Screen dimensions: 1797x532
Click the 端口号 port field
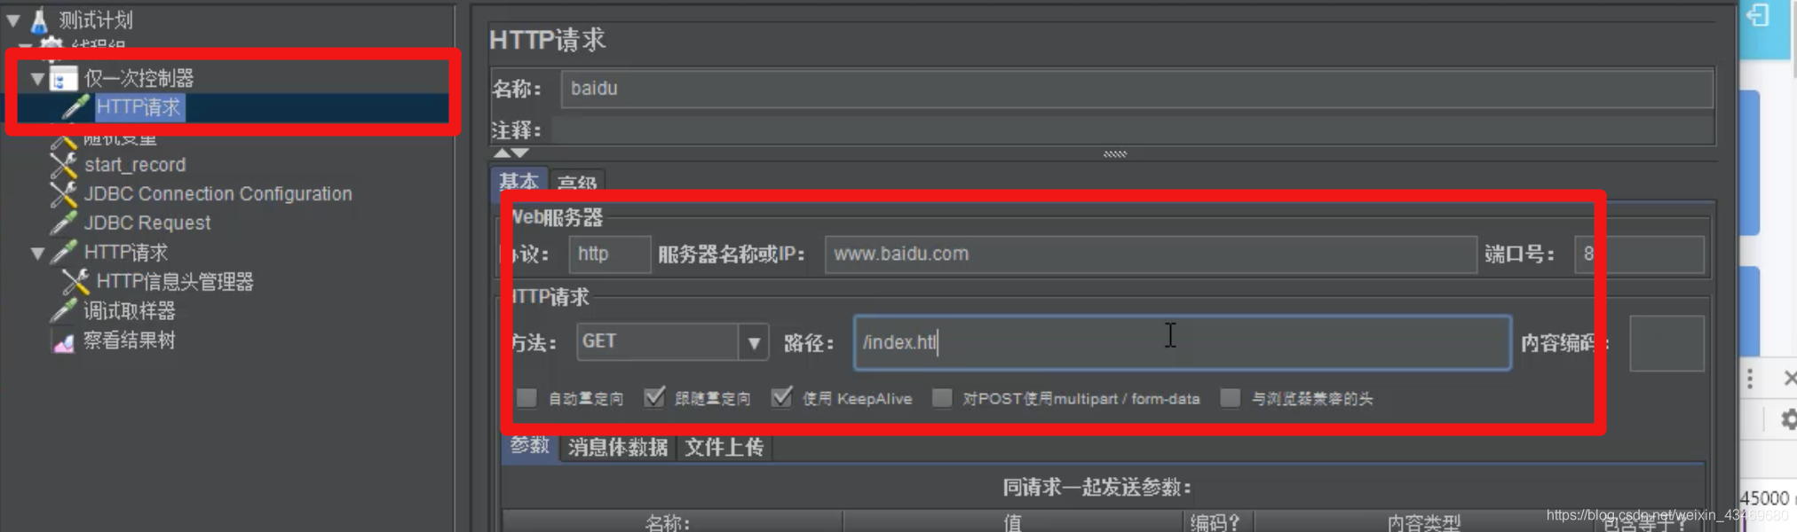tap(1639, 254)
